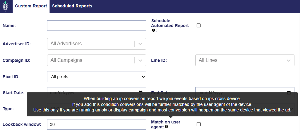
Task: Click into the Name text field
Action: click(96, 26)
